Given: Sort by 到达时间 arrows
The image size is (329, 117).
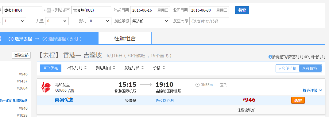Looking at the screenshot, I should (x=114, y=68).
